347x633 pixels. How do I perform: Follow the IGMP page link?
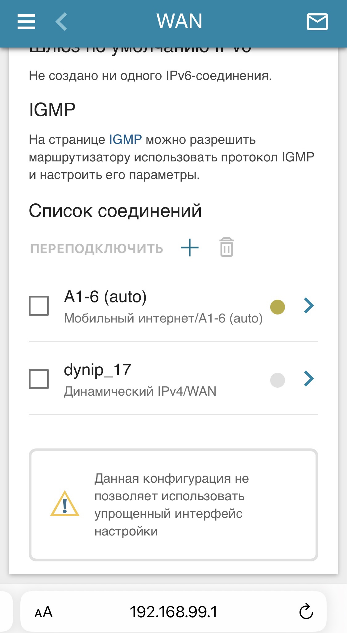pos(126,140)
